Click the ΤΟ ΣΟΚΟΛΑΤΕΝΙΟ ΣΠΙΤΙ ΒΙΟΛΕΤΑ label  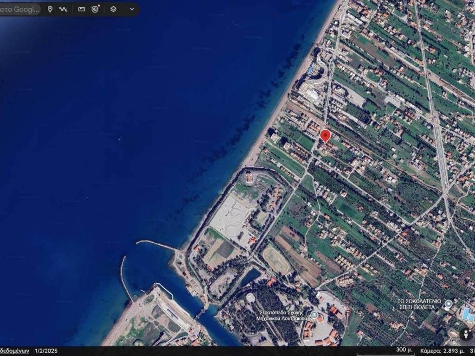point(416,304)
